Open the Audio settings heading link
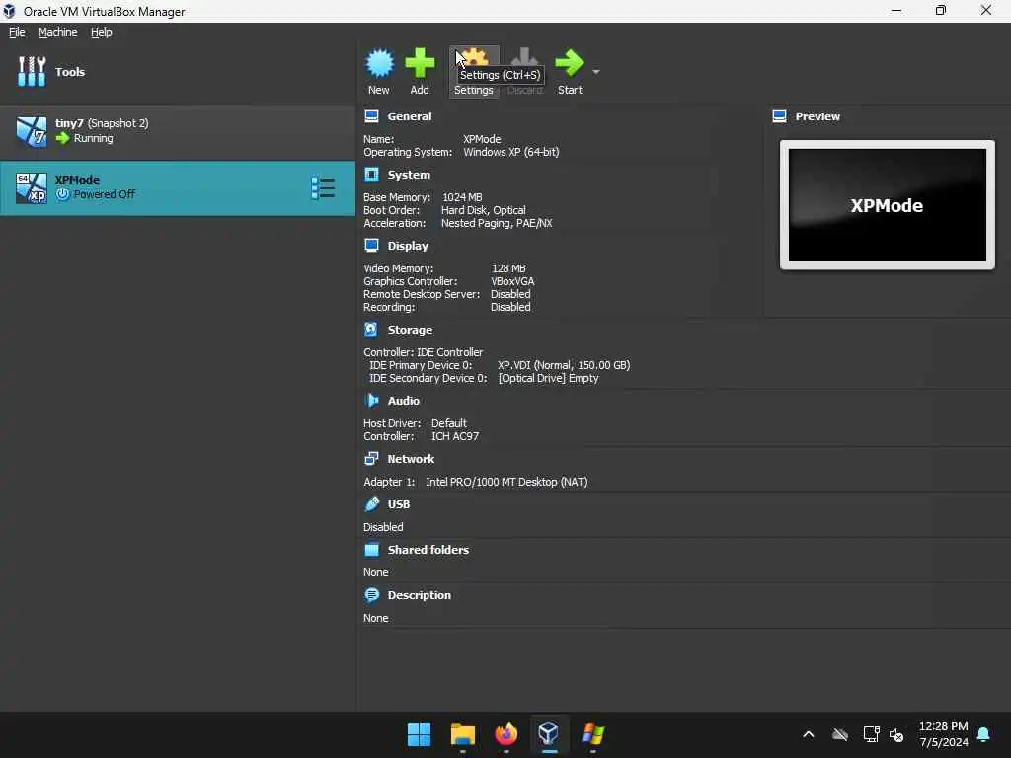Viewport: 1011px width, 758px height. pos(404,401)
